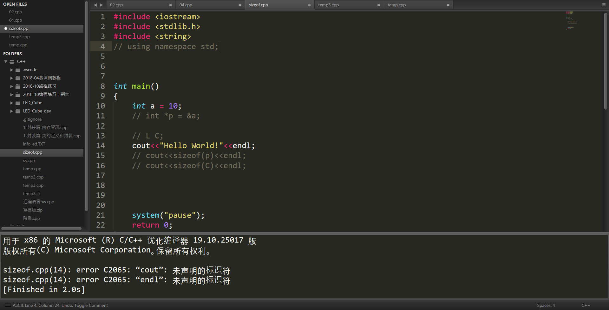Click the minimap code preview
609x310 pixels.
572,20
